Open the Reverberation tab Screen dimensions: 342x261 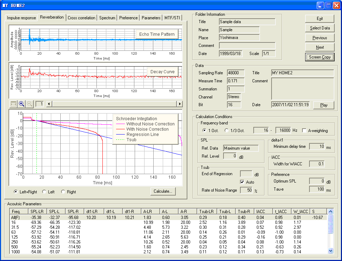point(52,17)
